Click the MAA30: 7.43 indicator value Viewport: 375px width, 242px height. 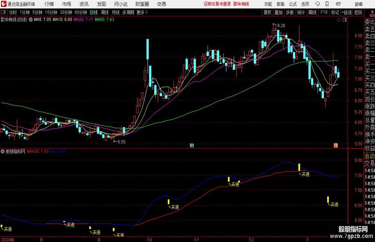(x=38, y=151)
